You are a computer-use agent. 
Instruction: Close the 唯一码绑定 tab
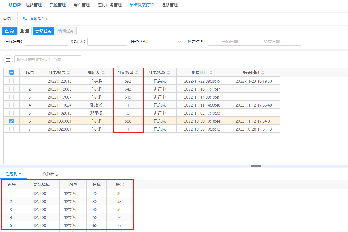tap(47, 19)
